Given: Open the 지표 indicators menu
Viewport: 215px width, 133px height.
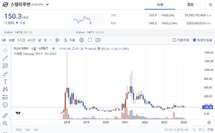Looking at the screenshot, I should pos(70,40).
